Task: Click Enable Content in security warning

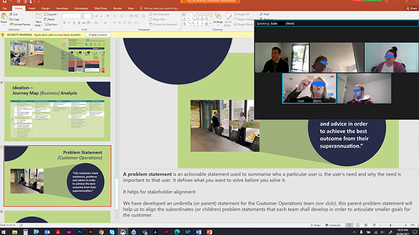Action: tap(98, 35)
